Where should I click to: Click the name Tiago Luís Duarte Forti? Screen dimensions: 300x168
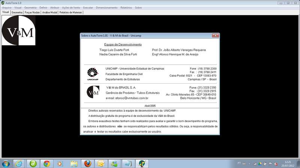(x=114, y=50)
